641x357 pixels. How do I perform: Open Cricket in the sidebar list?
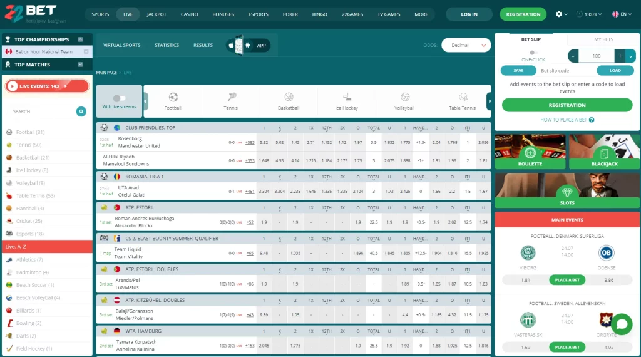pyautogui.click(x=47, y=221)
